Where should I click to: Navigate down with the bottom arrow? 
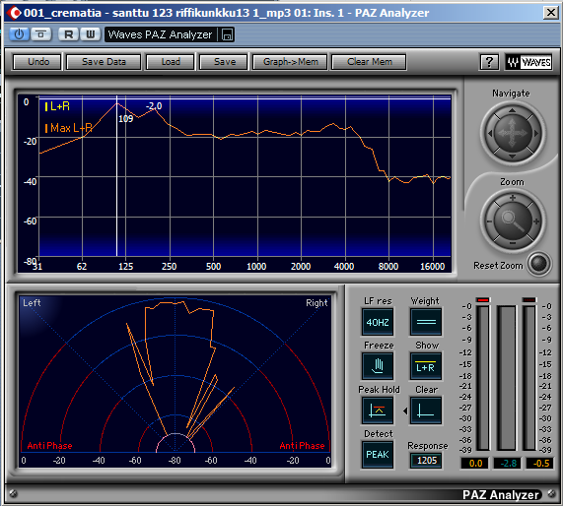click(x=513, y=157)
